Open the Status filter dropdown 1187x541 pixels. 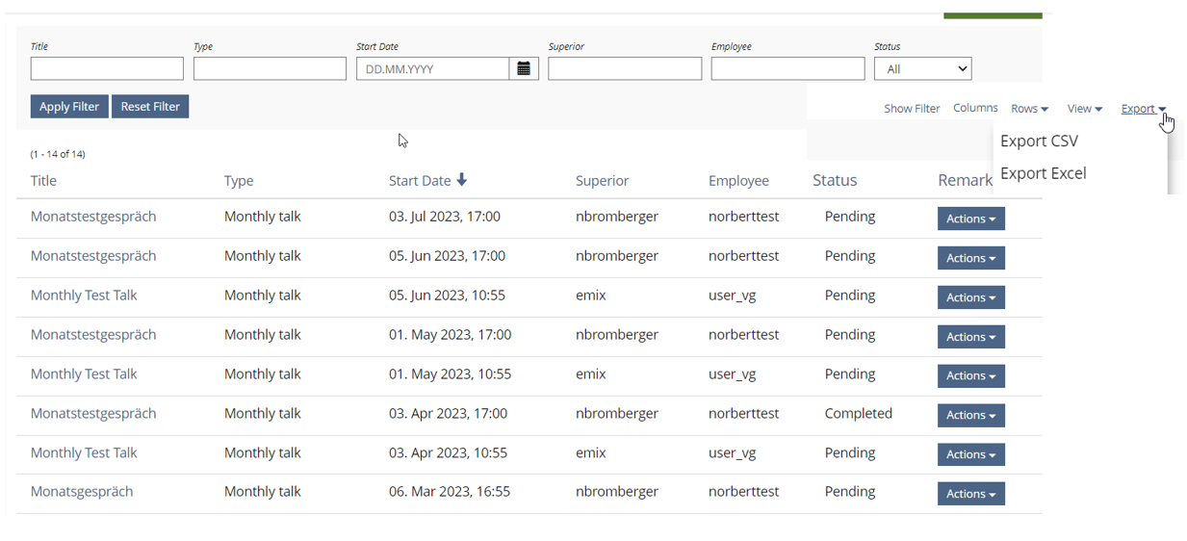[x=922, y=68]
